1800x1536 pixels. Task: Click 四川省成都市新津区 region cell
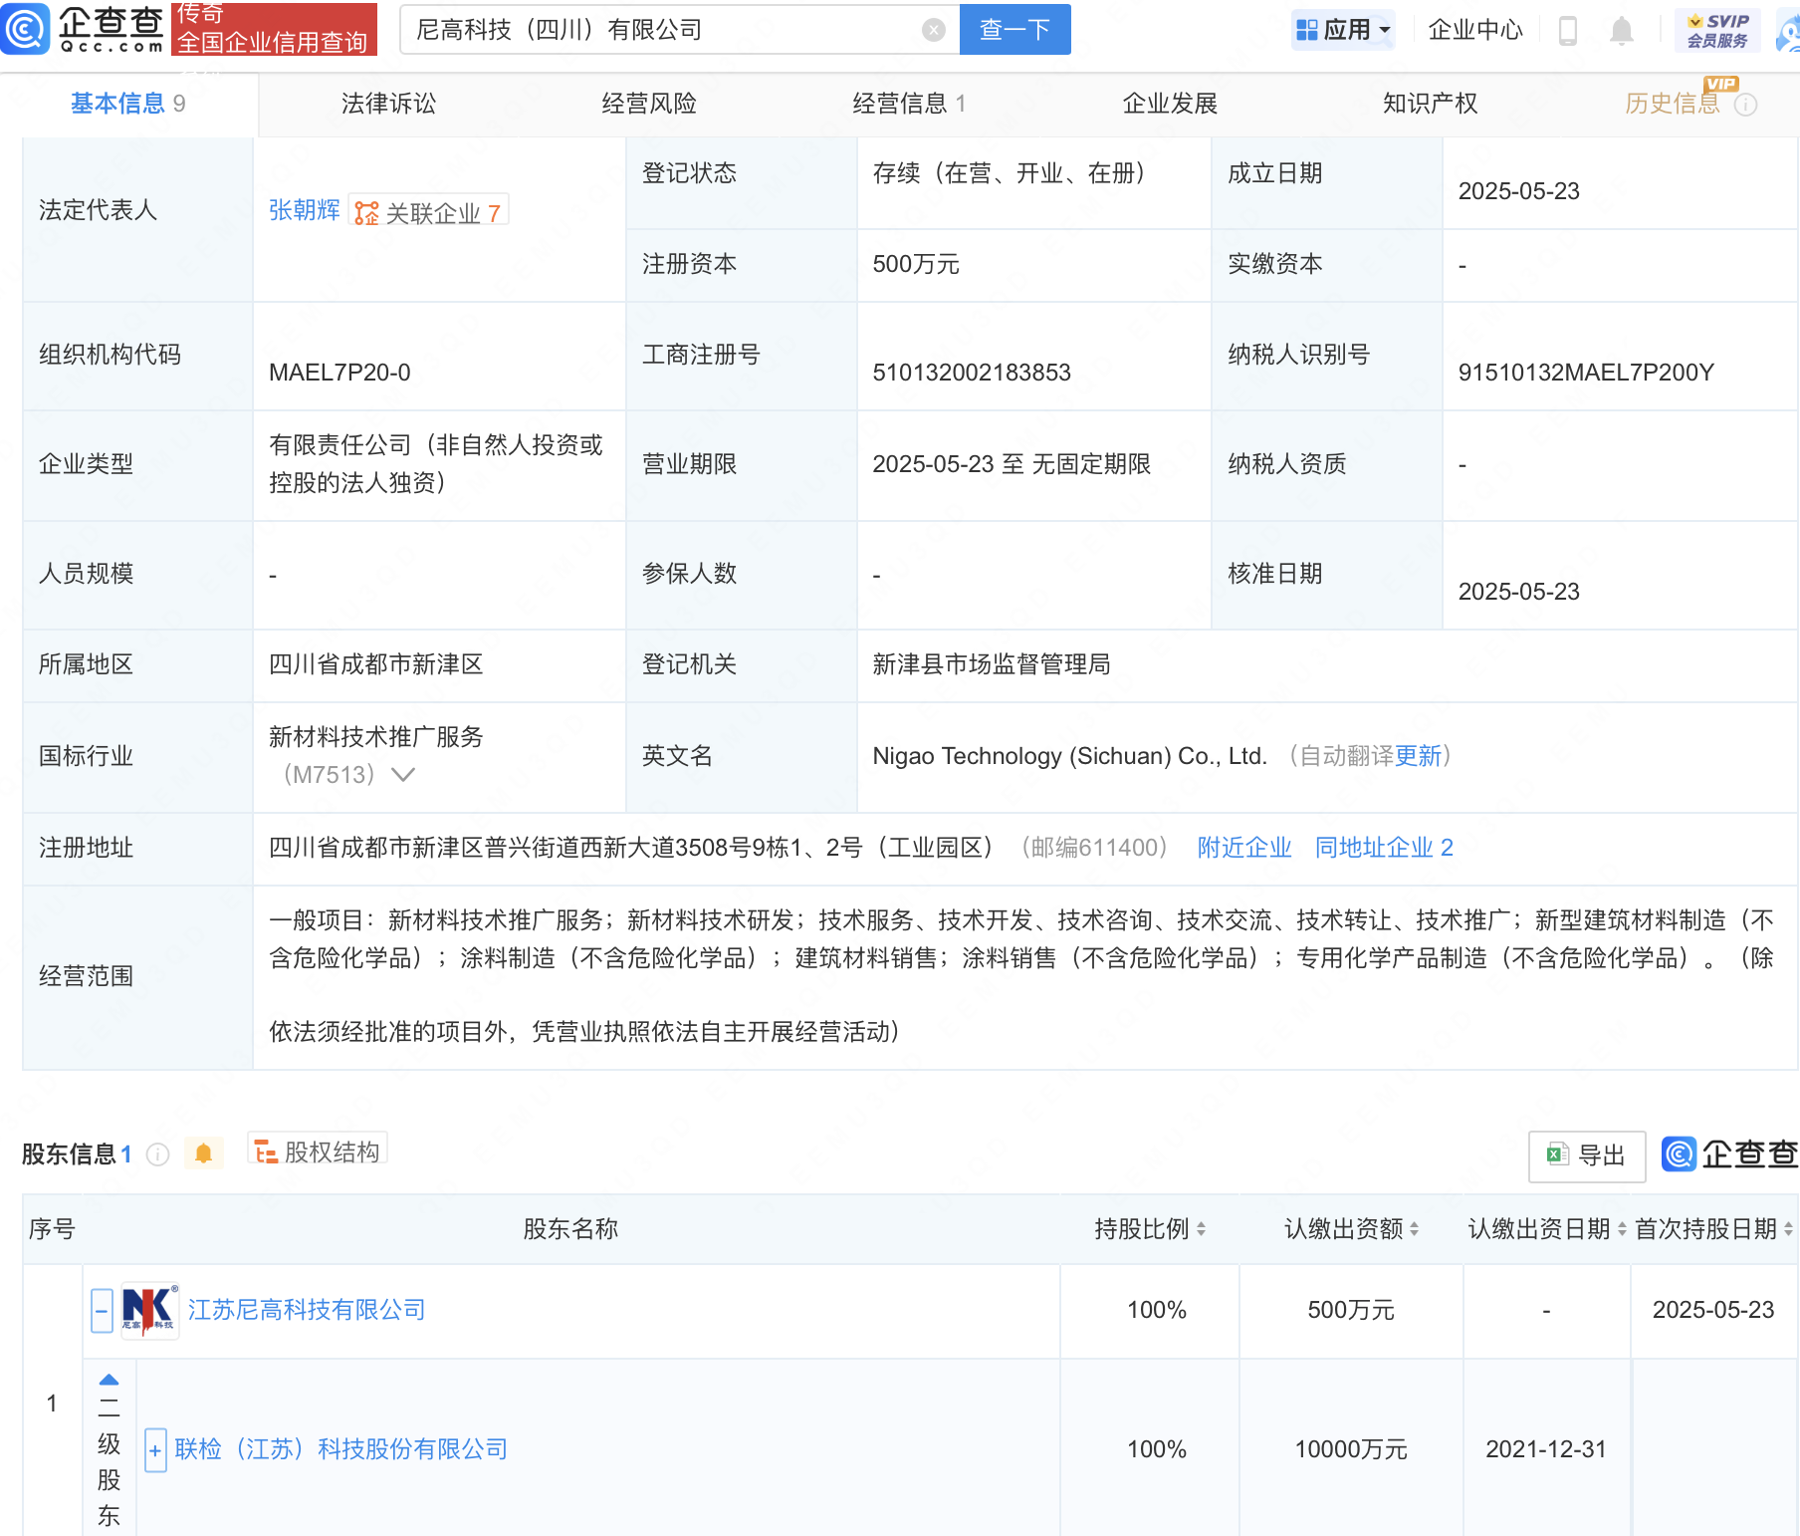(376, 664)
